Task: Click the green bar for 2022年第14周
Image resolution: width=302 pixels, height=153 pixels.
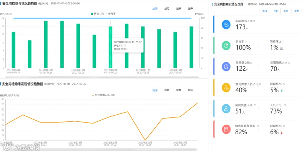Action: coord(14,50)
